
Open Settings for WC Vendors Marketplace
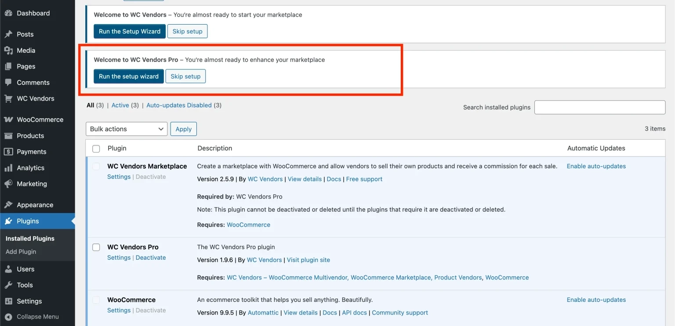(x=119, y=177)
